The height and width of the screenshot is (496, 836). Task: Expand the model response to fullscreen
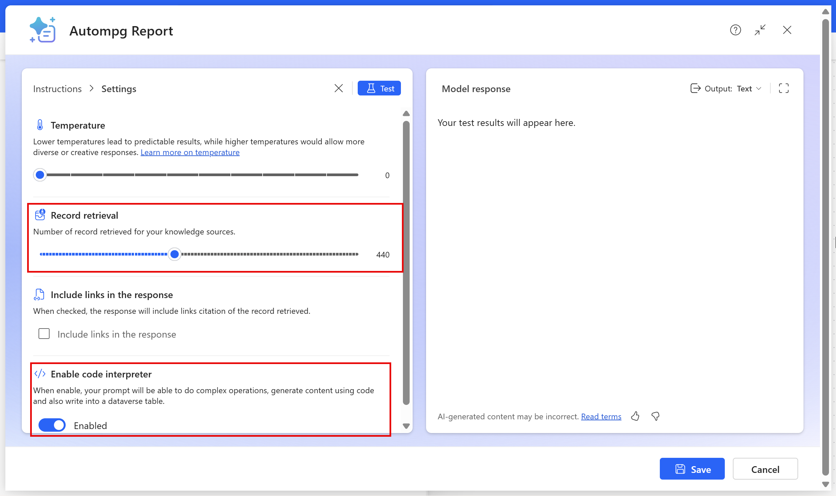pos(784,88)
